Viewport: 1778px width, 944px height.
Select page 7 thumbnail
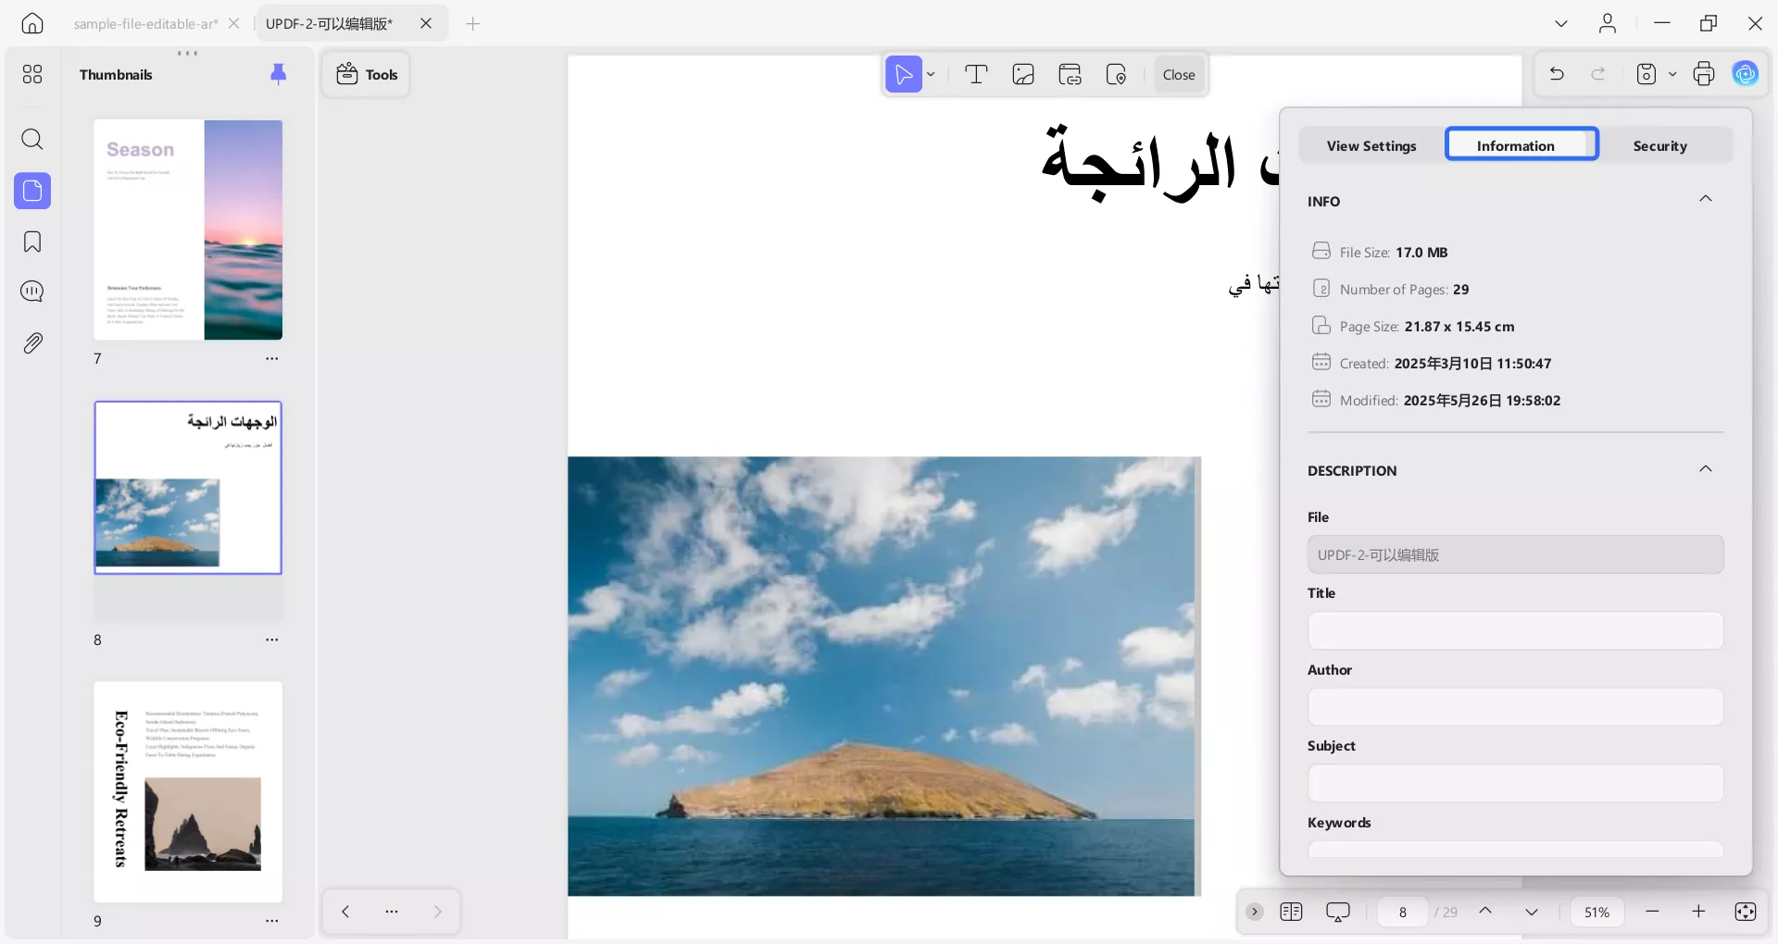[x=188, y=230]
